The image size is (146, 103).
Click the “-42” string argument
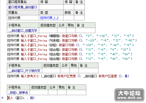(x=115, y=45)
